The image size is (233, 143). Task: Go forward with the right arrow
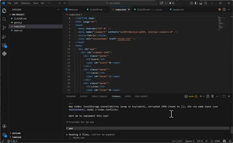[x=64, y=3]
